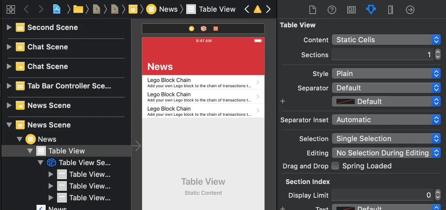Open the Connections inspector arrow icon
This screenshot has height=210, width=446.
tap(410, 10)
